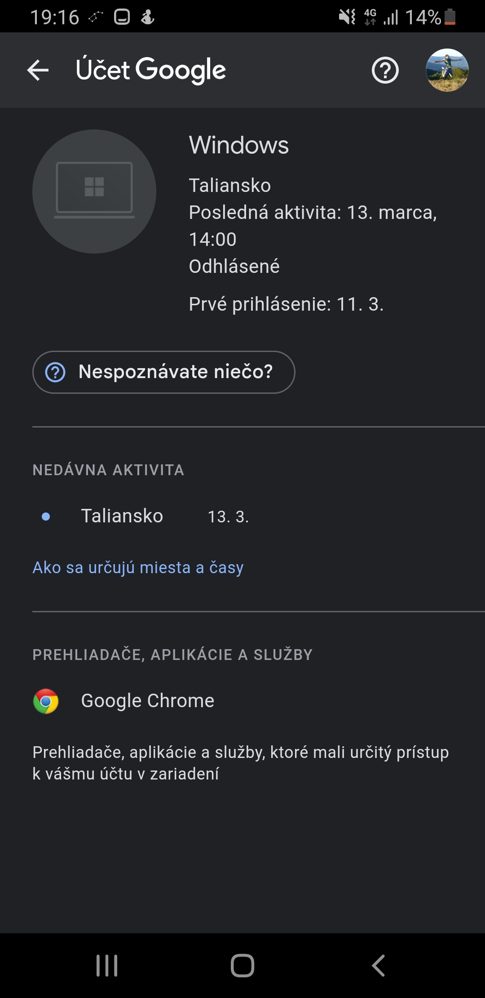Tap the battery indicator in status bar
This screenshot has height=998, width=485.
(x=450, y=17)
